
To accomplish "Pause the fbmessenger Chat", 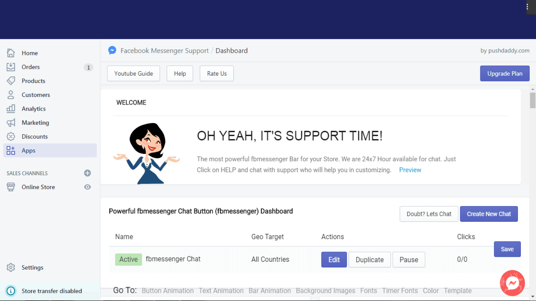I will click(x=409, y=260).
